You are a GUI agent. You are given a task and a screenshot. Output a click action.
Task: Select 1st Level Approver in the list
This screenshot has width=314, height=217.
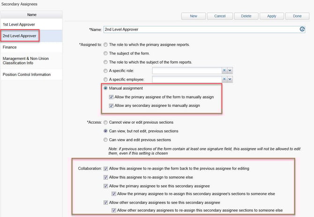(x=19, y=24)
